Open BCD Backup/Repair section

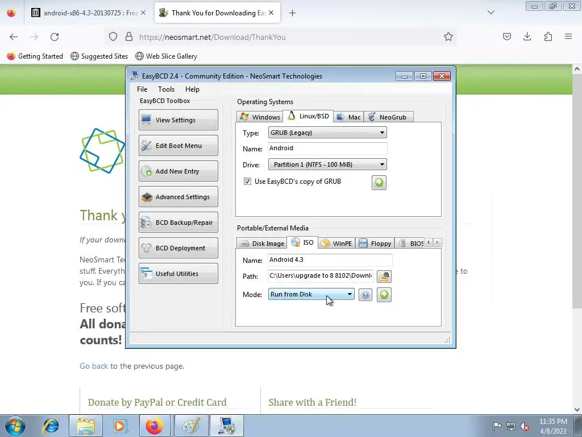pyautogui.click(x=178, y=222)
